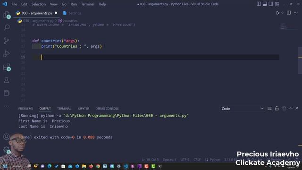The width and height of the screenshot is (302, 170).
Task: Open the View menu
Action: click(x=54, y=4)
